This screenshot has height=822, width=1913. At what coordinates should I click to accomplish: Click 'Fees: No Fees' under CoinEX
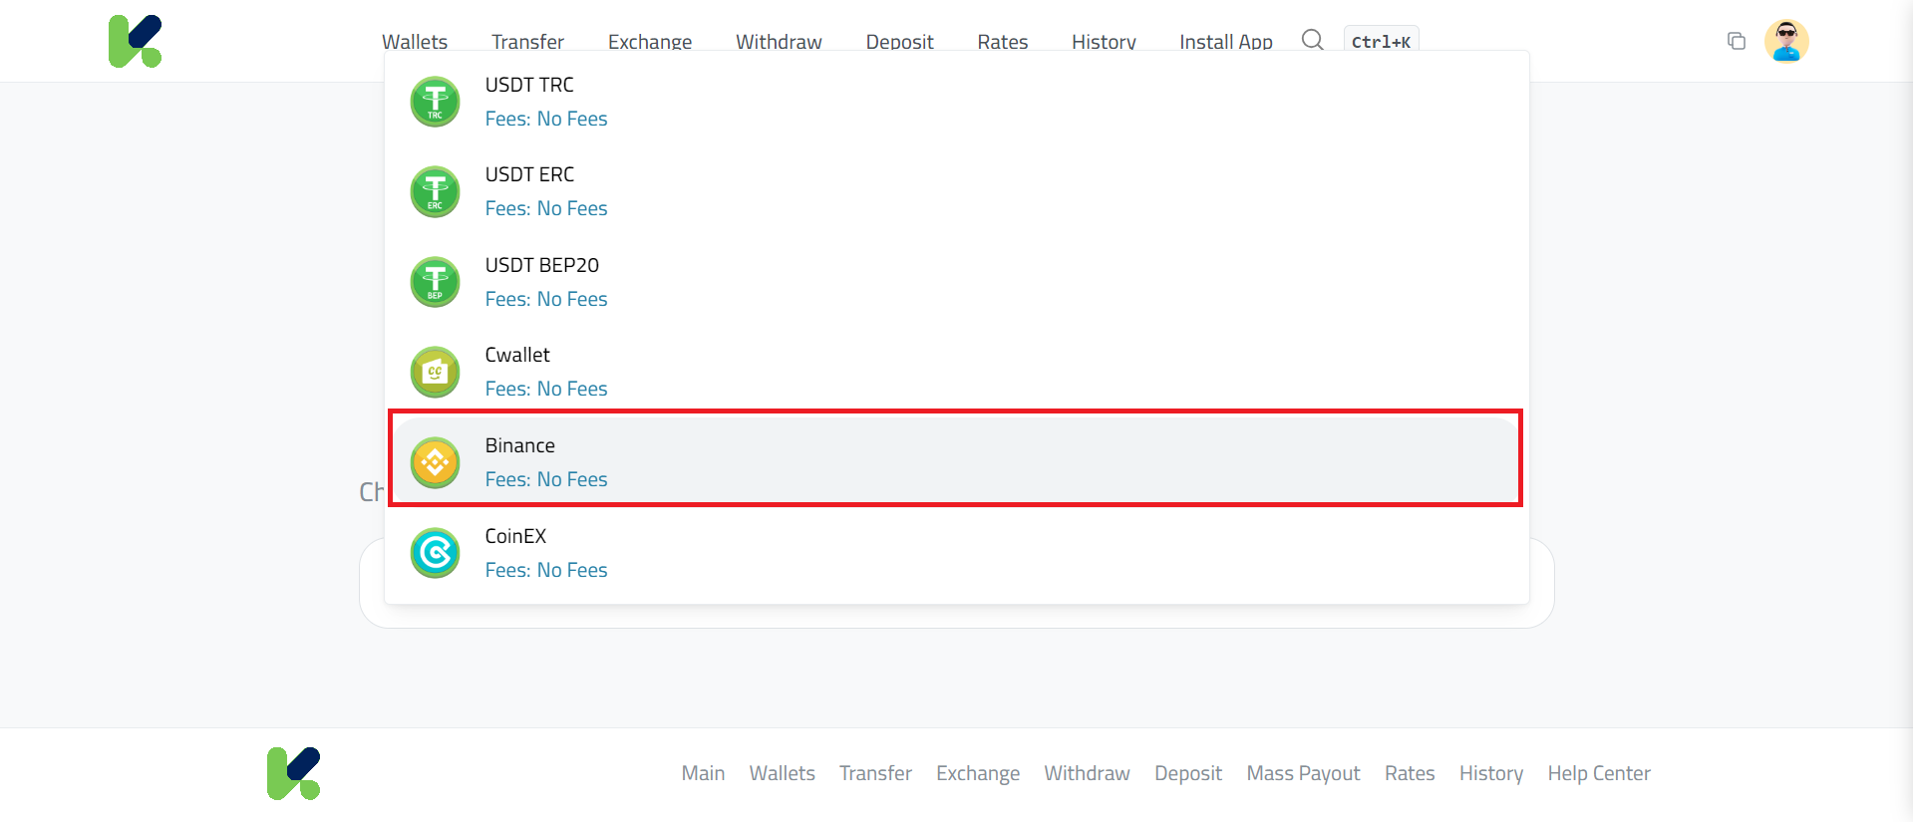[x=546, y=570]
